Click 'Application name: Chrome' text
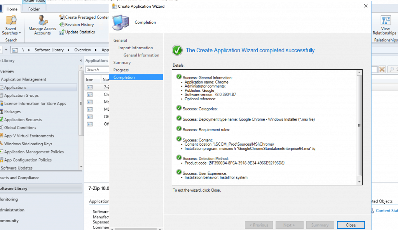Viewport: 398px width, 230px height. [206, 82]
